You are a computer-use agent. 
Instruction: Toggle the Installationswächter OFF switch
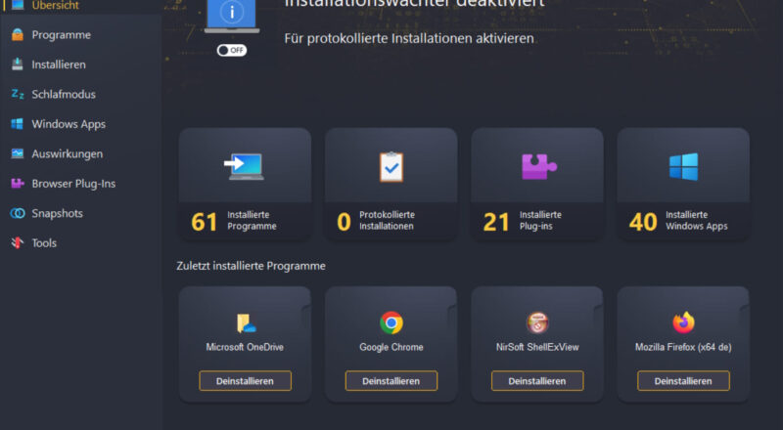(232, 51)
